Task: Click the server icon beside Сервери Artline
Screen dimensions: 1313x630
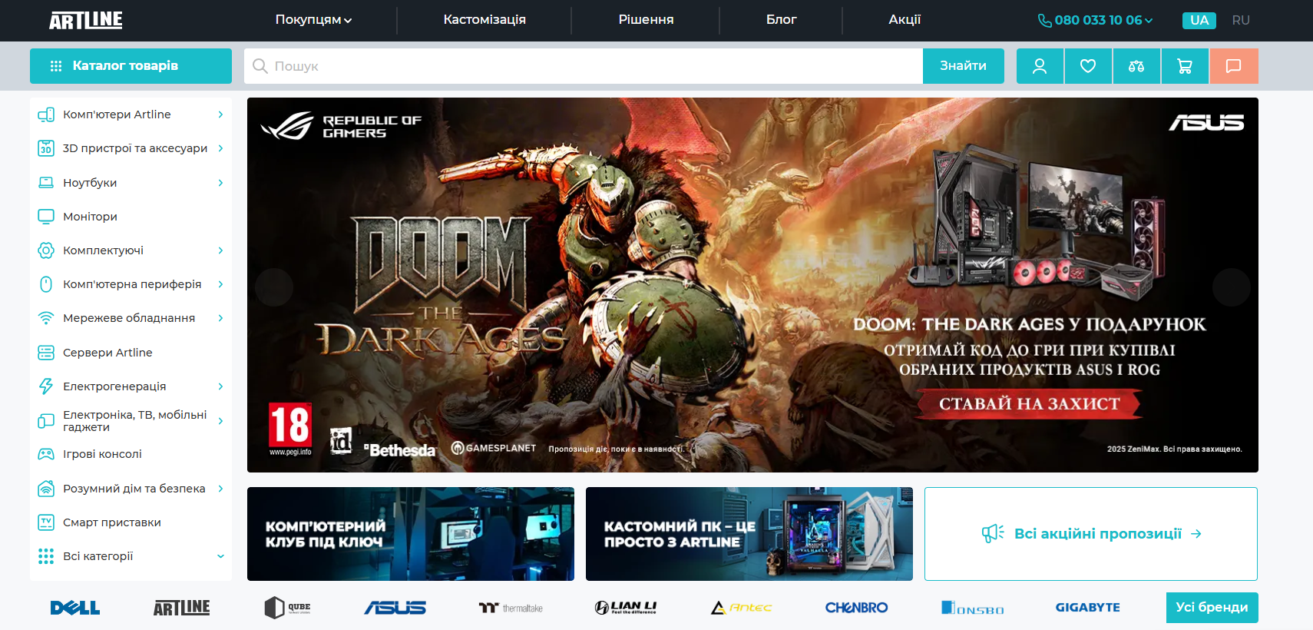Action: coord(46,353)
